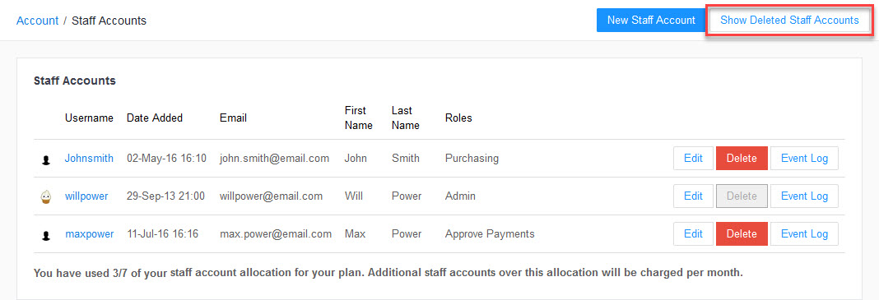Image resolution: width=879 pixels, height=300 pixels.
Task: Delete the maxpower staff account
Action: coord(742,233)
